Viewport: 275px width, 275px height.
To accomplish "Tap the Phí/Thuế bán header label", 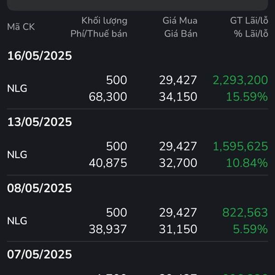I will [99, 33].
